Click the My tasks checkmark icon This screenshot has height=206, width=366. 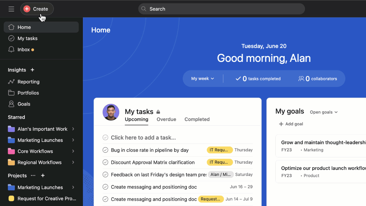click(x=11, y=38)
